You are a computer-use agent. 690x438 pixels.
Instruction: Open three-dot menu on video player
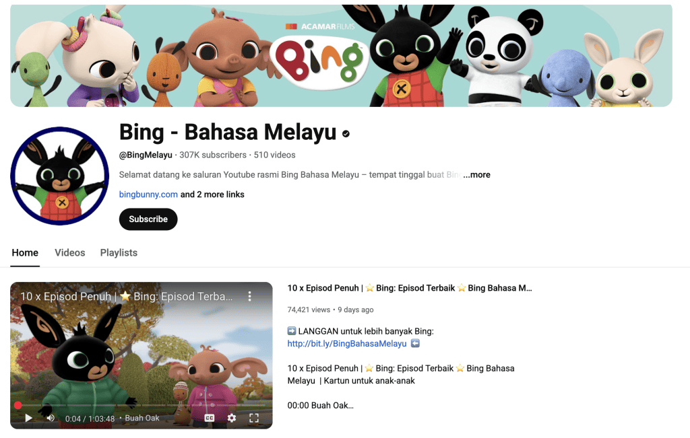(x=249, y=296)
